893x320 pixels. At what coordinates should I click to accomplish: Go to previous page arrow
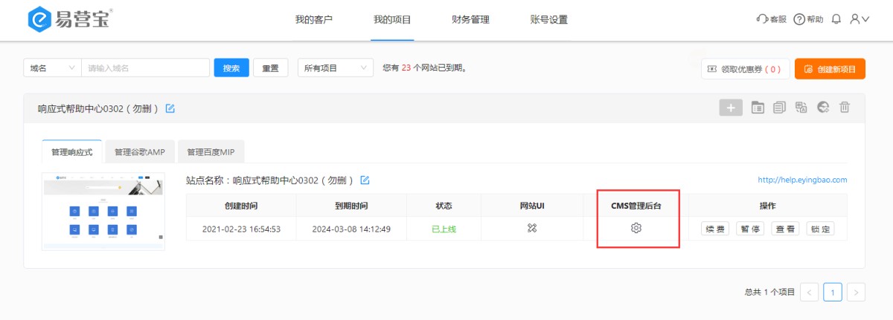810,292
